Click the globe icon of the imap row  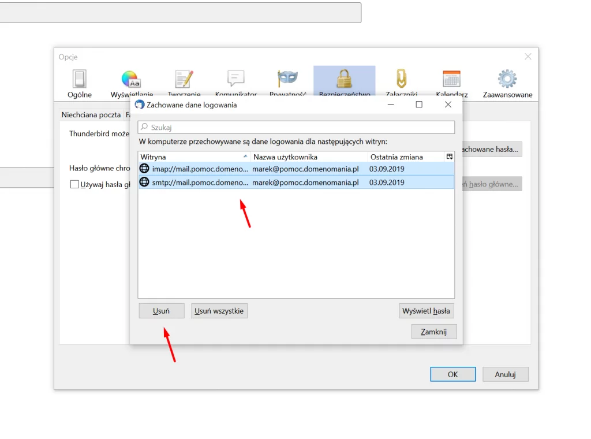click(x=144, y=168)
